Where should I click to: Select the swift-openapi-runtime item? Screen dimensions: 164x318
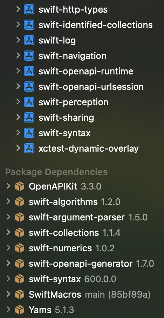click(86, 71)
